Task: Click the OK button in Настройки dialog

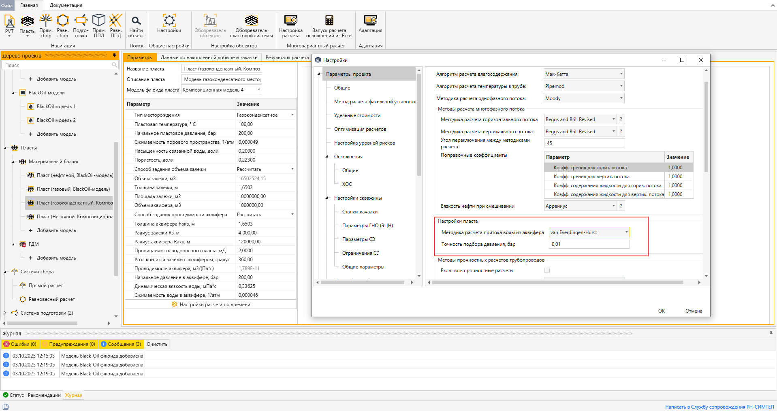Action: click(661, 311)
